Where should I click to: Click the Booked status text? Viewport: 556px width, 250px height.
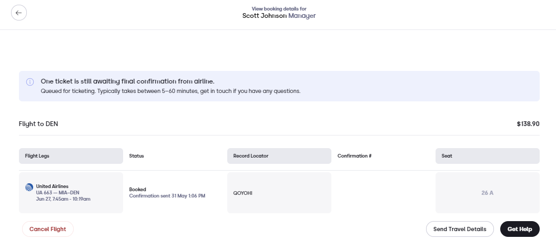[138, 190]
